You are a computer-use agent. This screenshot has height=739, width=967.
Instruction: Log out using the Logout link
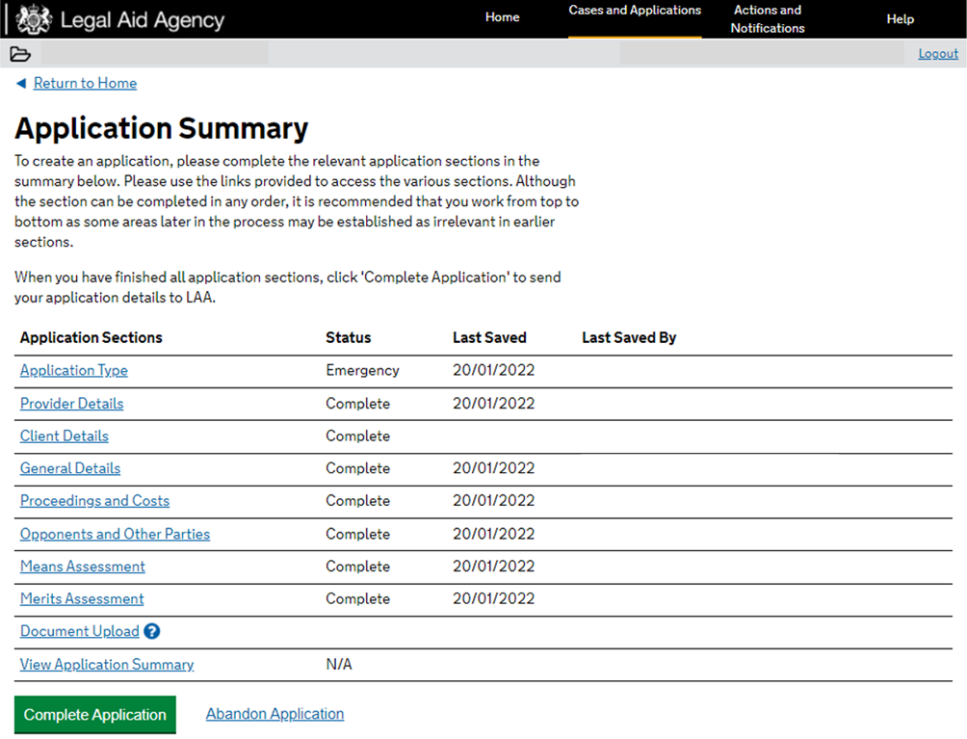click(937, 54)
